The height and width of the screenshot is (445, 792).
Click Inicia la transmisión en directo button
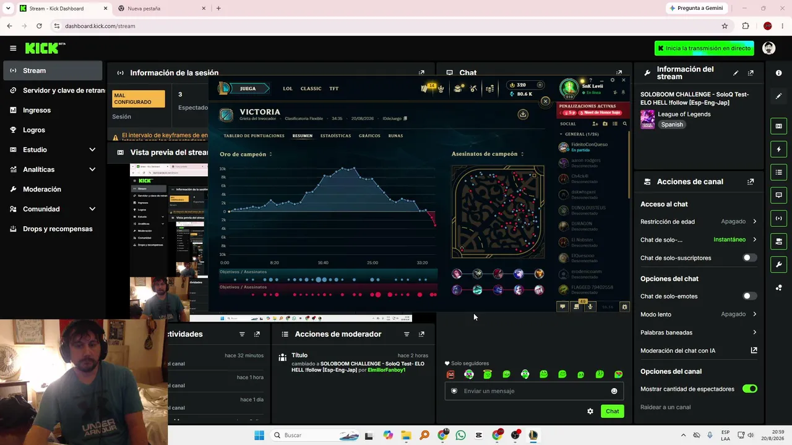[704, 48]
